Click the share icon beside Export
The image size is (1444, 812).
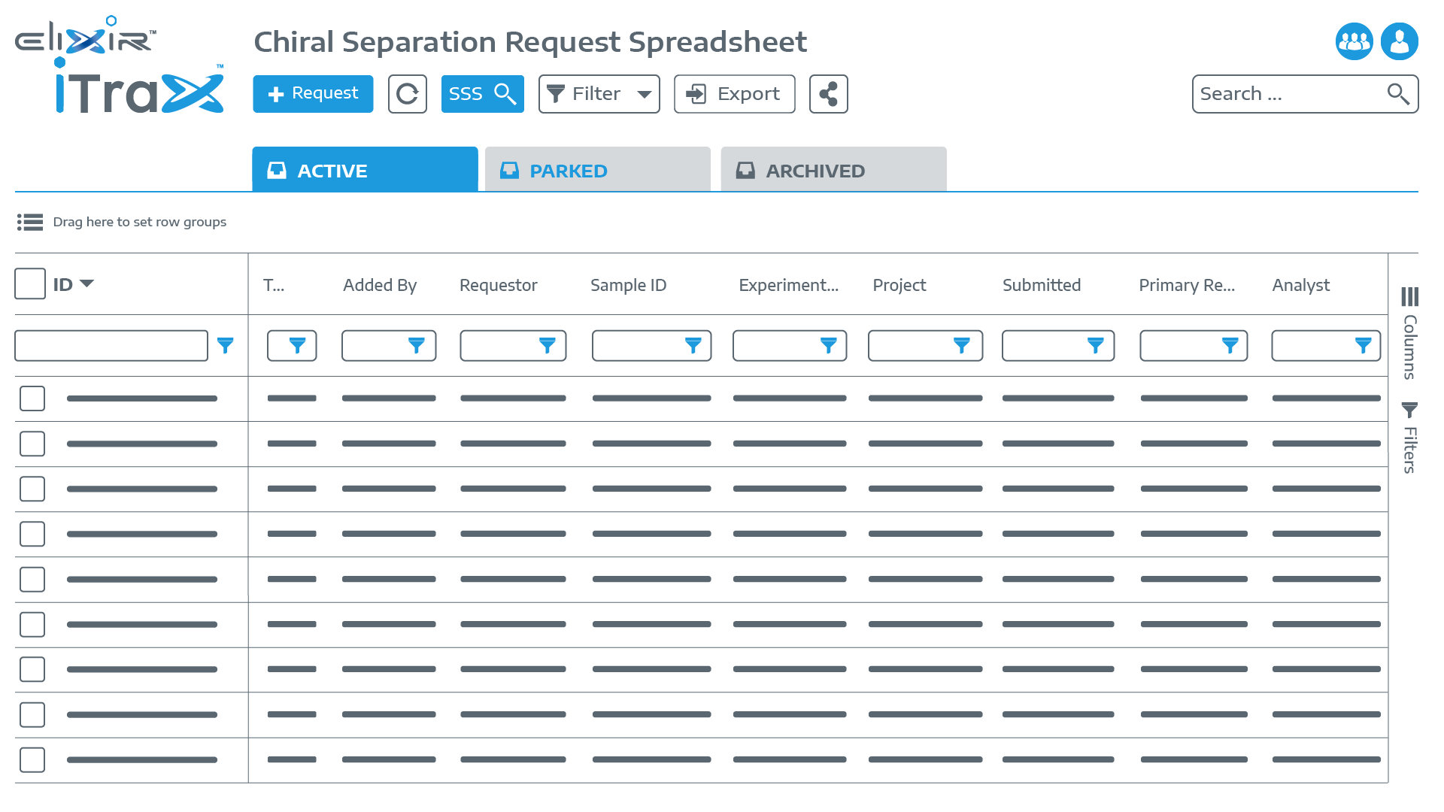(x=828, y=94)
